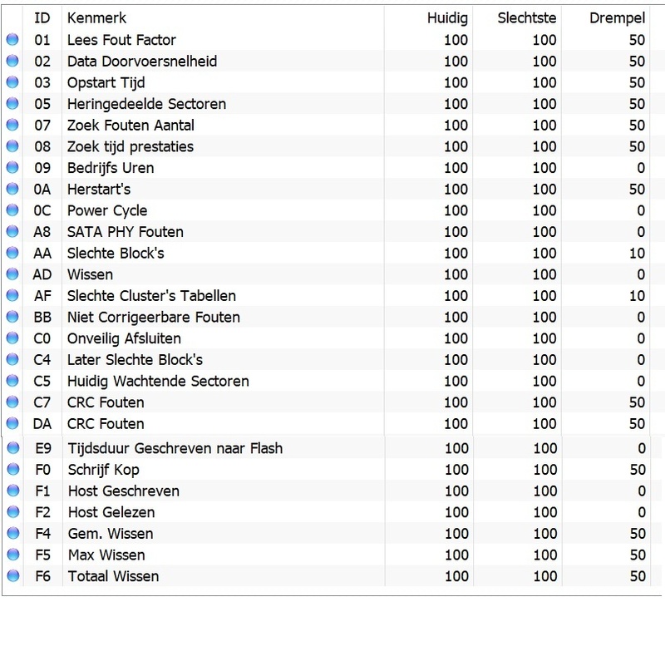Sort by the Huidig column header

pyautogui.click(x=447, y=18)
